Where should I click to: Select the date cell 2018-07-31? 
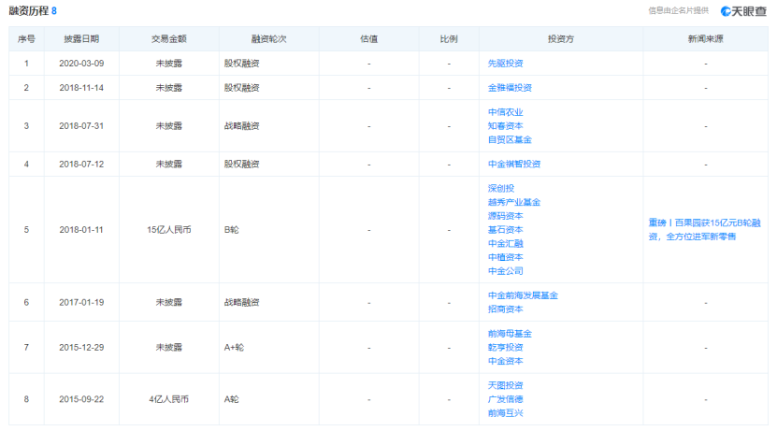pyautogui.click(x=81, y=126)
